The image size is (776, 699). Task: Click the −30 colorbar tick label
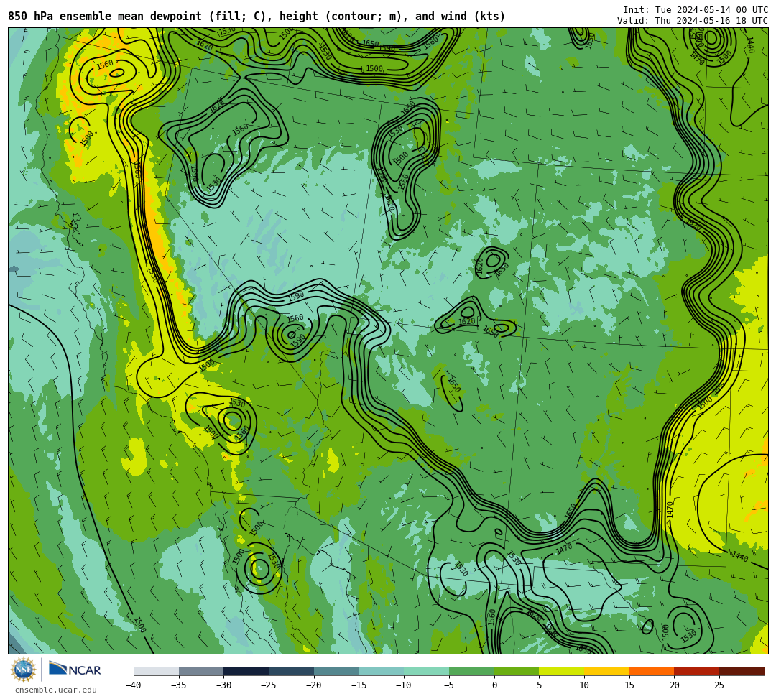(x=223, y=685)
